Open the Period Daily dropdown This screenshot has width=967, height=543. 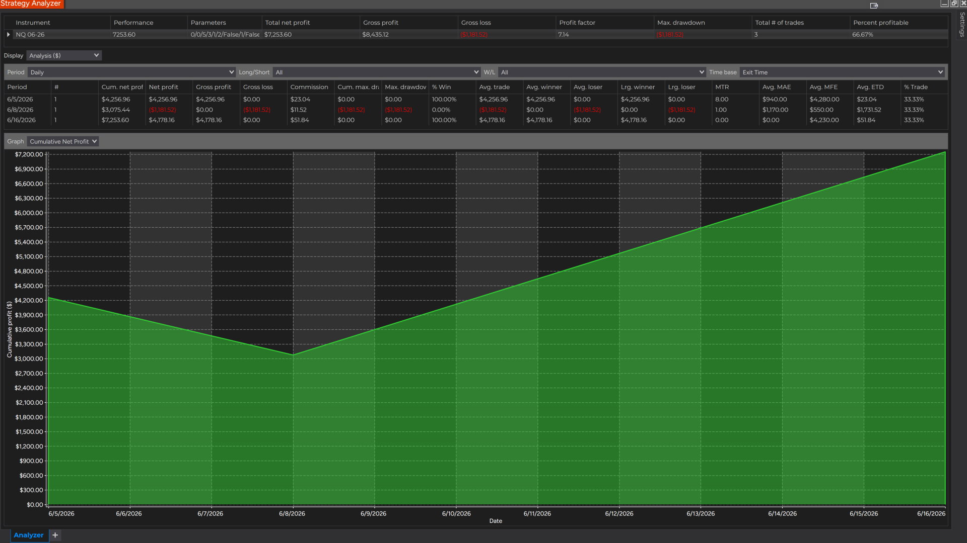131,72
